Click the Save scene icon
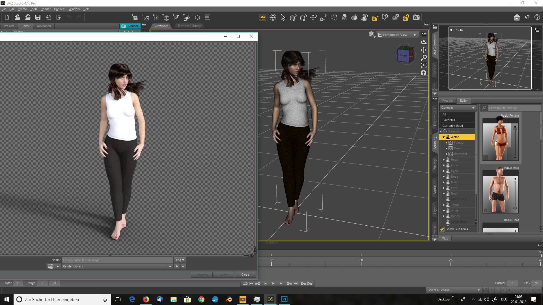The height and width of the screenshot is (305, 543). pyautogui.click(x=38, y=18)
